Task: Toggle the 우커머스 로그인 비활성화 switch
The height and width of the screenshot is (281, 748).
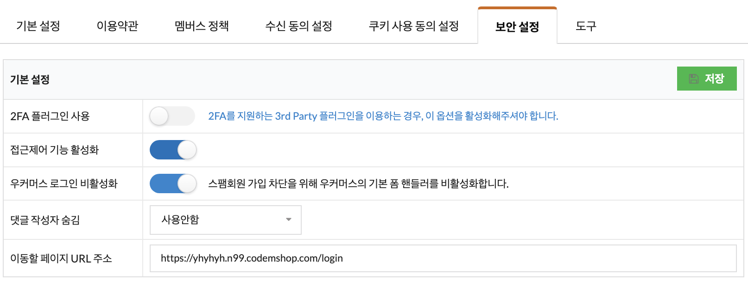Action: point(173,183)
